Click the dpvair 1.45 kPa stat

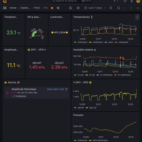pos(37,65)
